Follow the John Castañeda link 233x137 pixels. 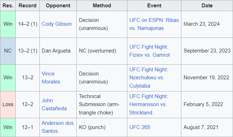point(54,104)
